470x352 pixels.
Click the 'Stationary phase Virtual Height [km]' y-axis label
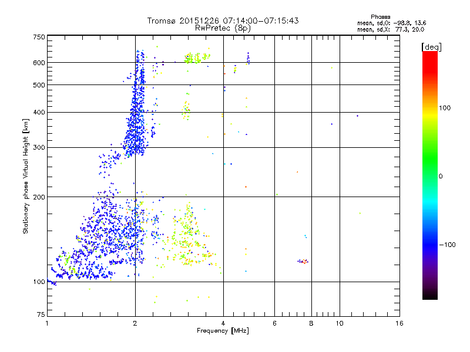pos(26,176)
